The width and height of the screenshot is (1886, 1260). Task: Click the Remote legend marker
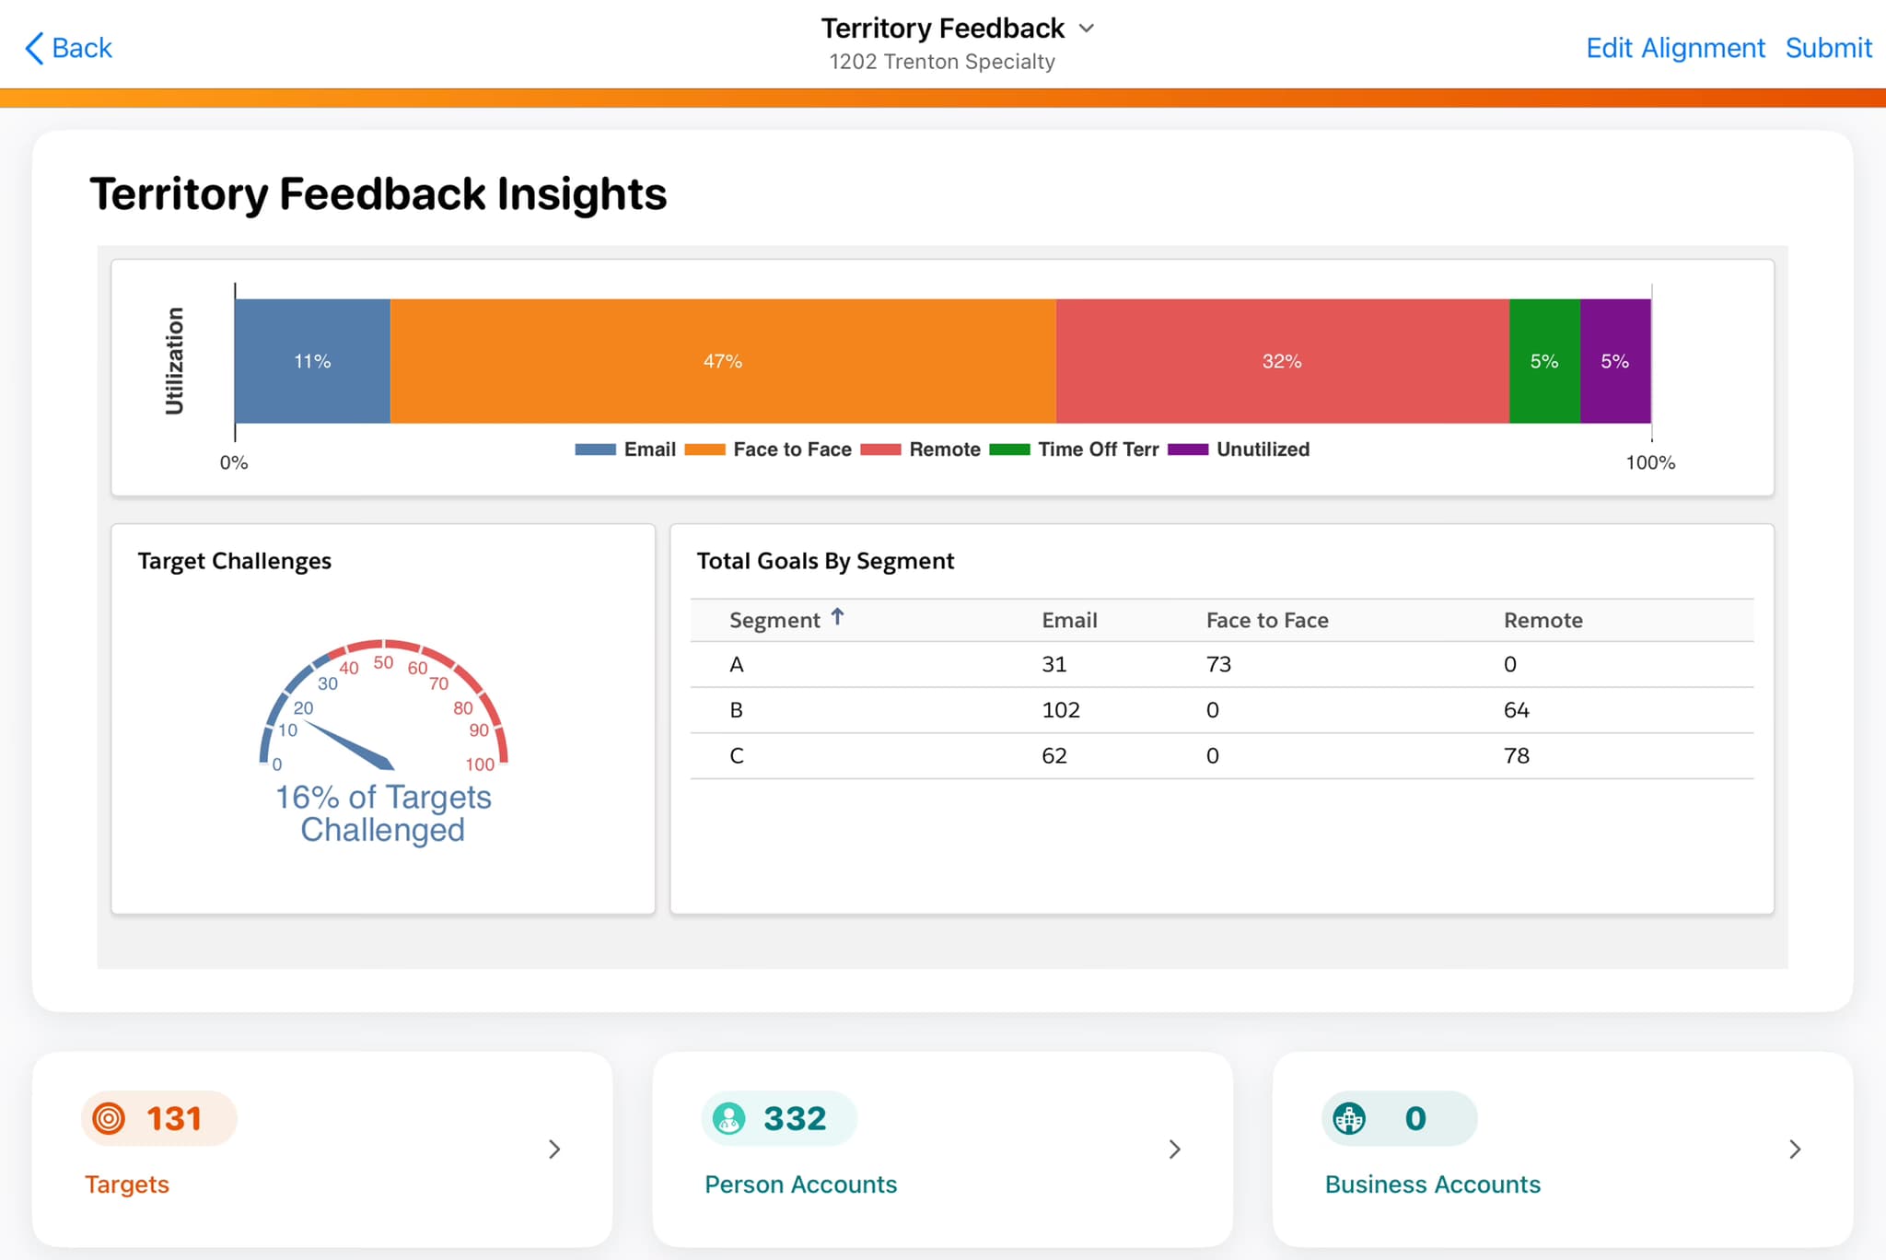[x=882, y=449]
